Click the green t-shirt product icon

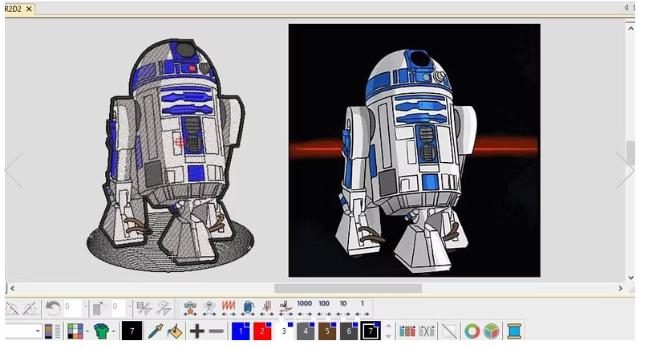pos(101,331)
